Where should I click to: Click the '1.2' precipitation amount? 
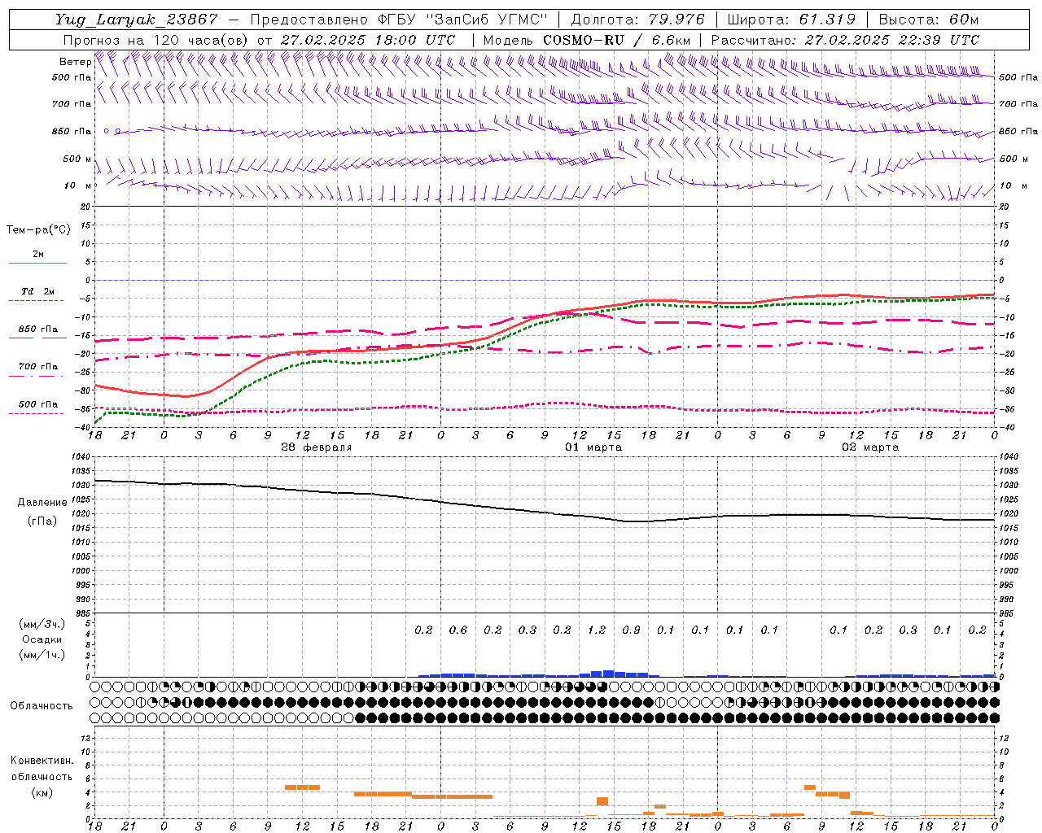[597, 630]
